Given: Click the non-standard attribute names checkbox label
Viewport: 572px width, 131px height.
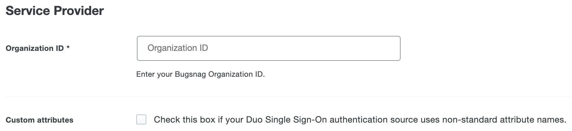Looking at the screenshot, I should click(360, 120).
